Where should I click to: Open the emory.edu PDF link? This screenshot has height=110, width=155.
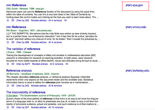[136, 27]
